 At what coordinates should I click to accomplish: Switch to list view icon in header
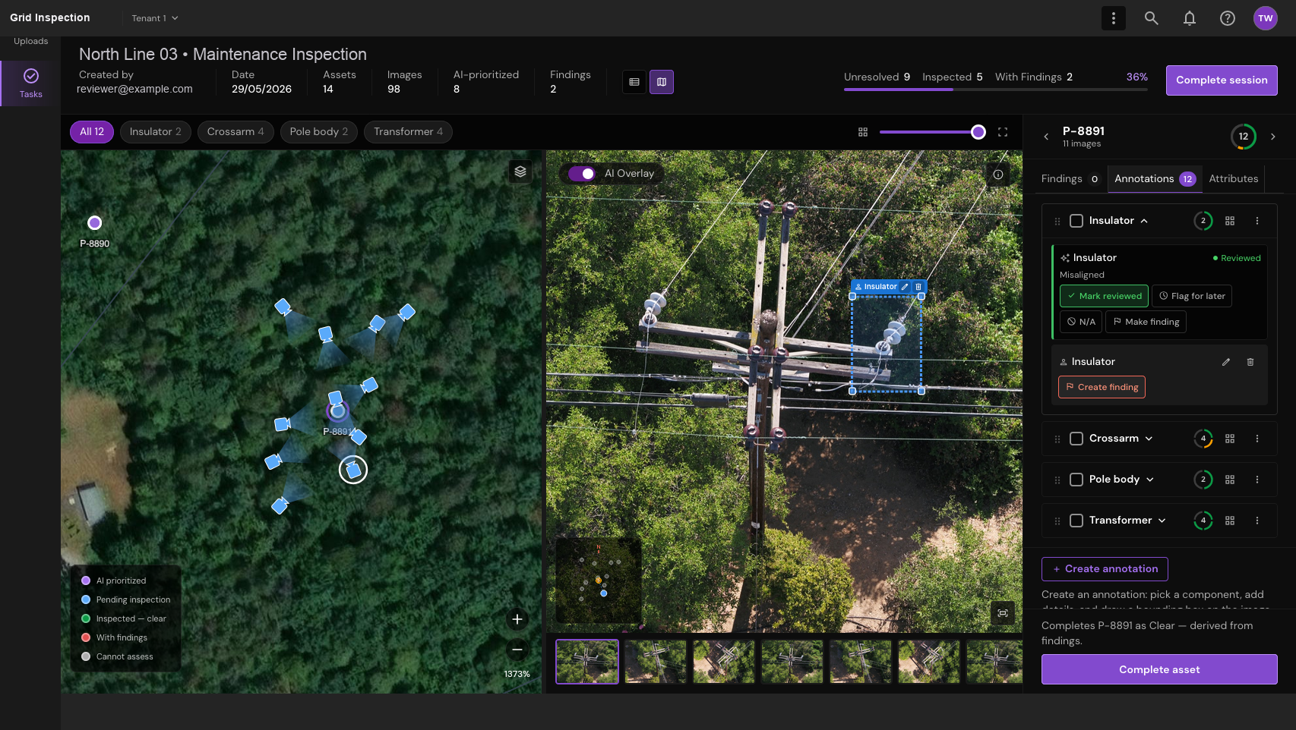634,82
